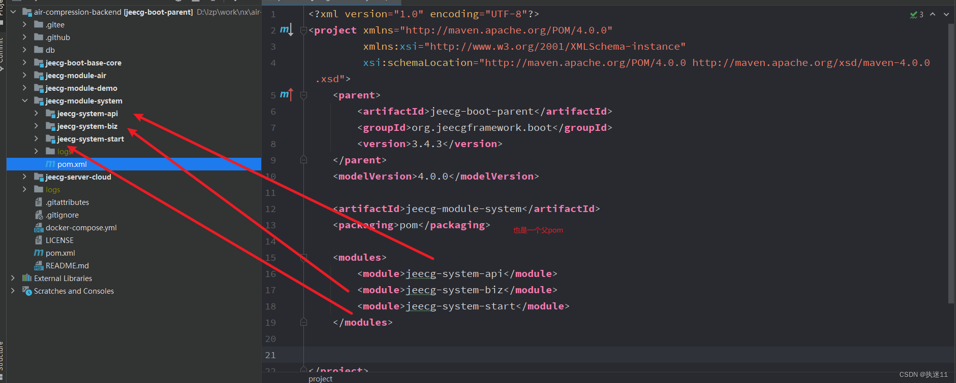
Task: Click the Maven parent gutter icon on line 5
Action: (286, 95)
